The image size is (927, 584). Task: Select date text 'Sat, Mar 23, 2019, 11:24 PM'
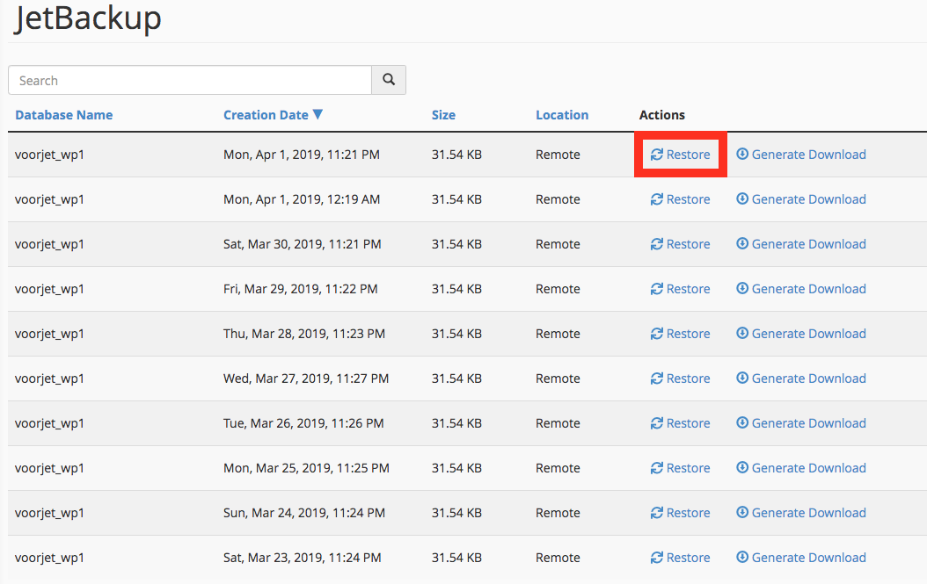[302, 558]
